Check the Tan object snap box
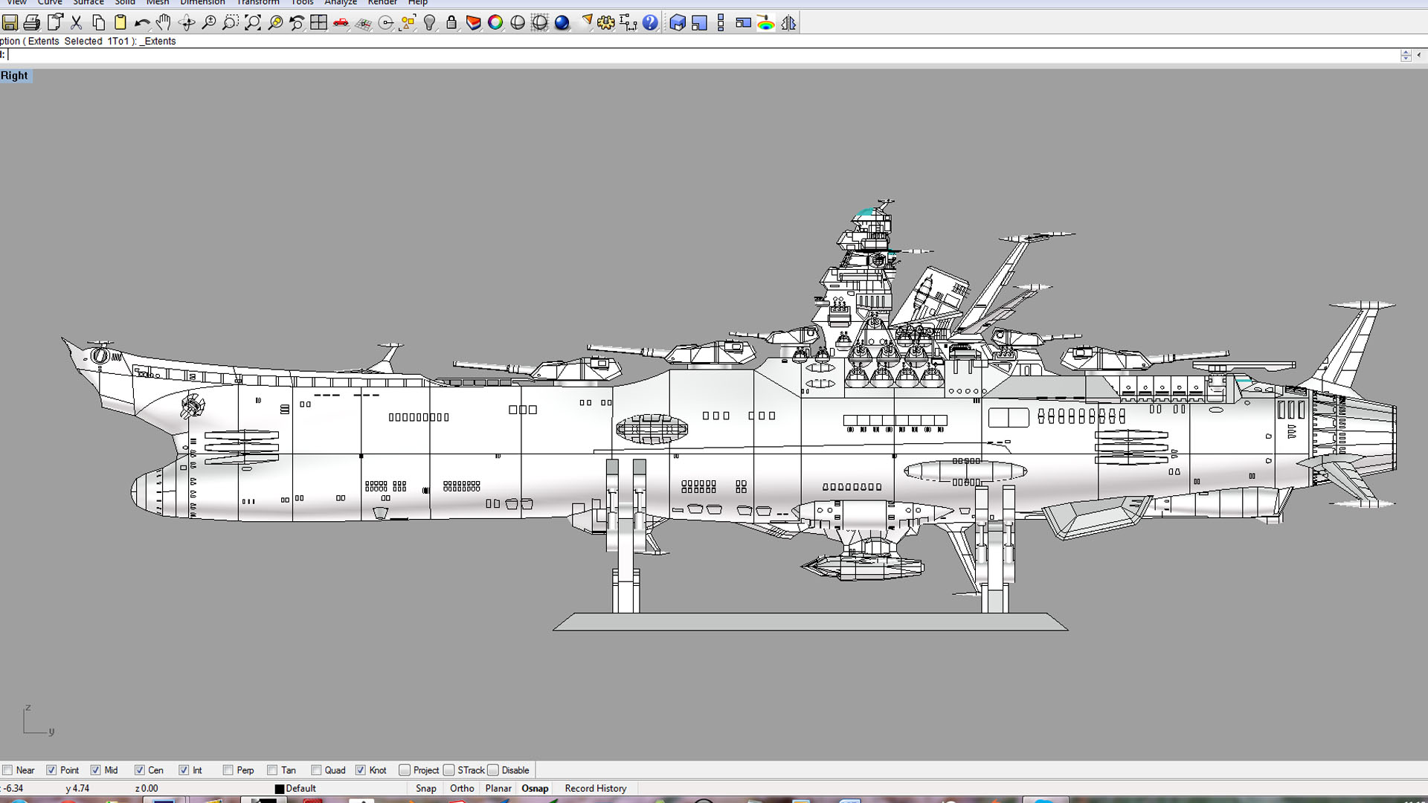 272,770
